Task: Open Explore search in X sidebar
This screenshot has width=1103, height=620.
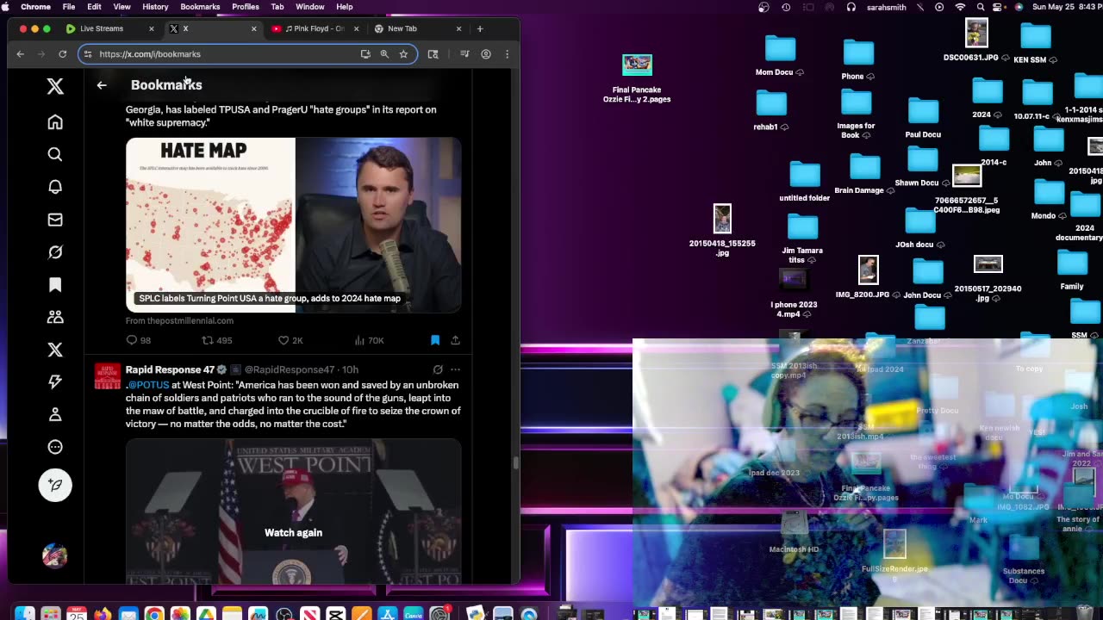Action: click(x=55, y=154)
